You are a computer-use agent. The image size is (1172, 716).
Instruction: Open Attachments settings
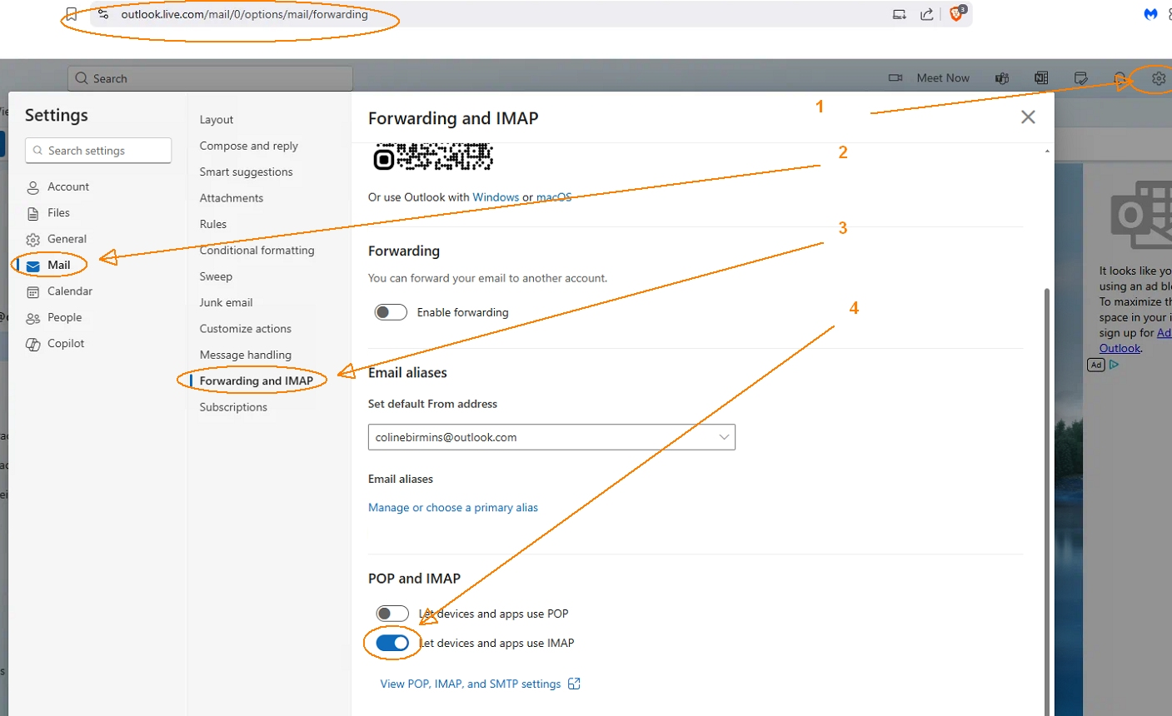click(x=232, y=198)
